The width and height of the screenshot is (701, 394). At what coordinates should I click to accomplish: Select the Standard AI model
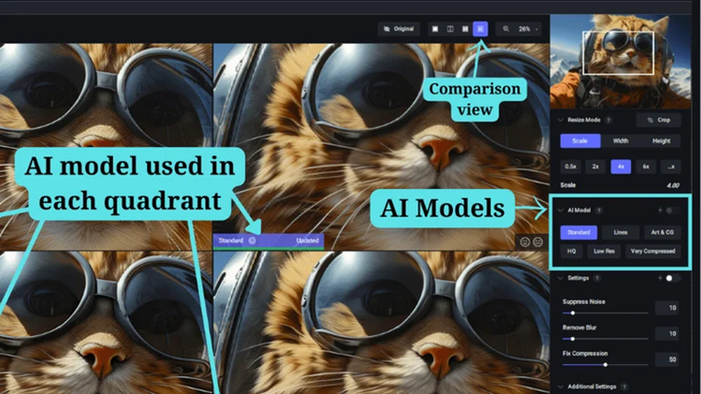(x=579, y=232)
